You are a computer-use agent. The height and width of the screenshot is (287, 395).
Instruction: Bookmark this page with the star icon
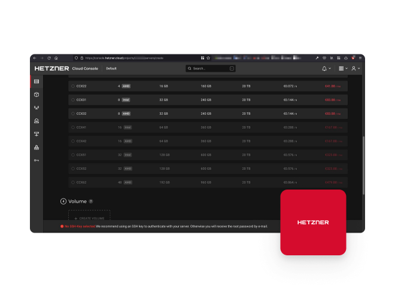pos(208,58)
